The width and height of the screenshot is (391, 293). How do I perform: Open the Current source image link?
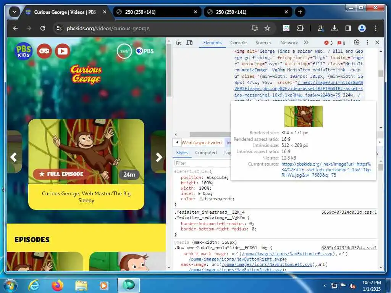coord(326,169)
